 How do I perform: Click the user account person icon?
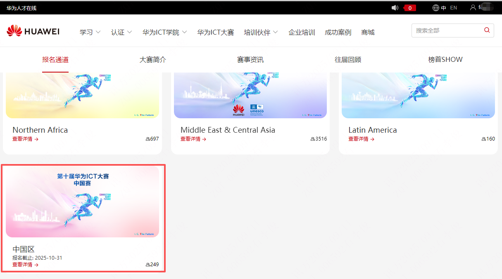tap(473, 7)
